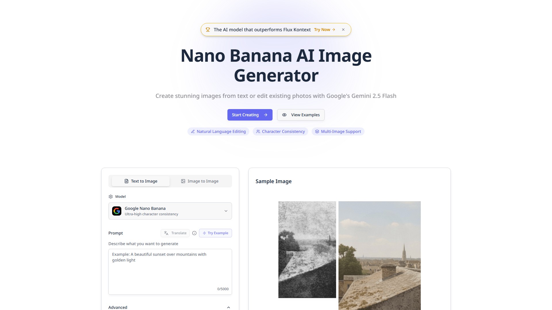Collapse the Advanced section chevron

229,307
